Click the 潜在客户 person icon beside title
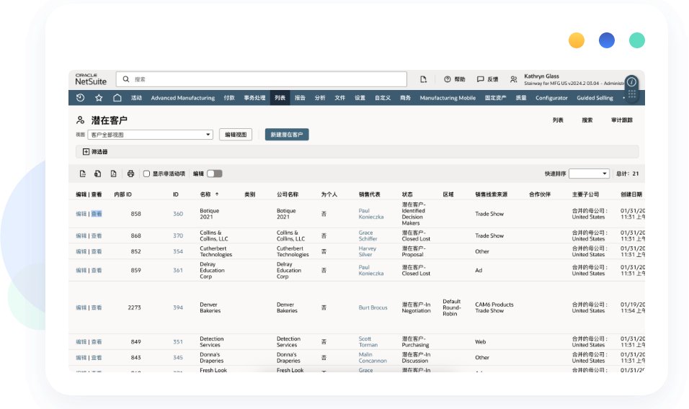Image resolution: width=689 pixels, height=409 pixels. [81, 120]
